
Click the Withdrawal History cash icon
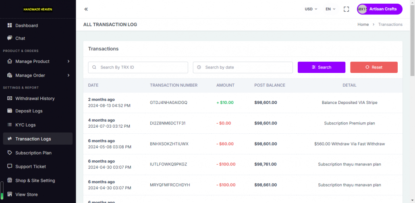click(x=10, y=98)
